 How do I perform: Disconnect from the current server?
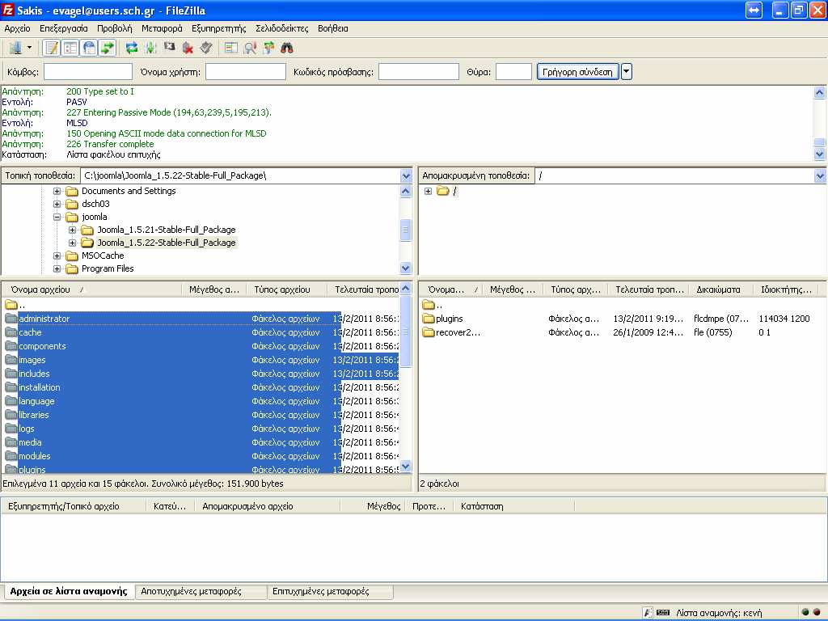[188, 48]
